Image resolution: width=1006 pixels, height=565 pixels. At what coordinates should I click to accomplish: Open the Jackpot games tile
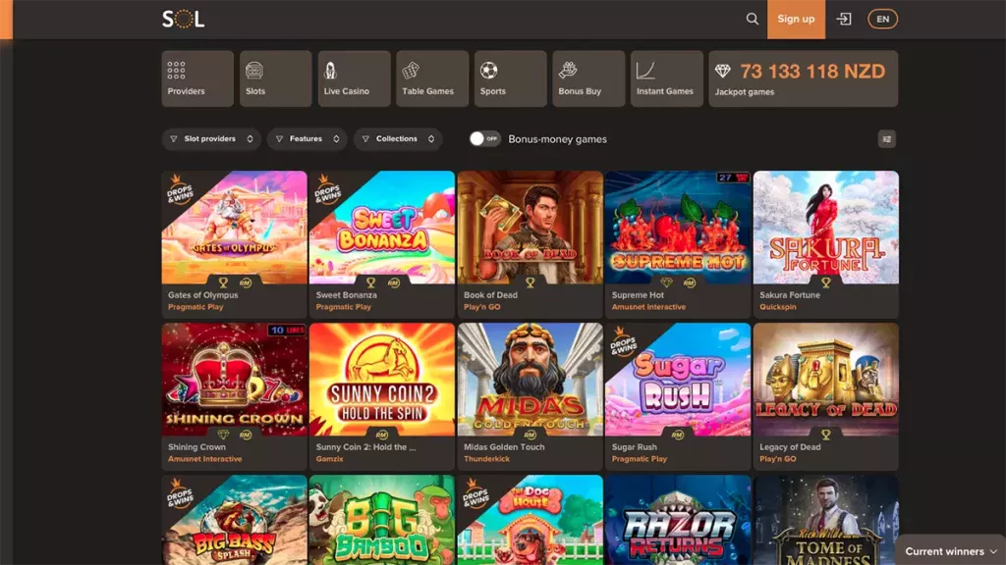803,78
